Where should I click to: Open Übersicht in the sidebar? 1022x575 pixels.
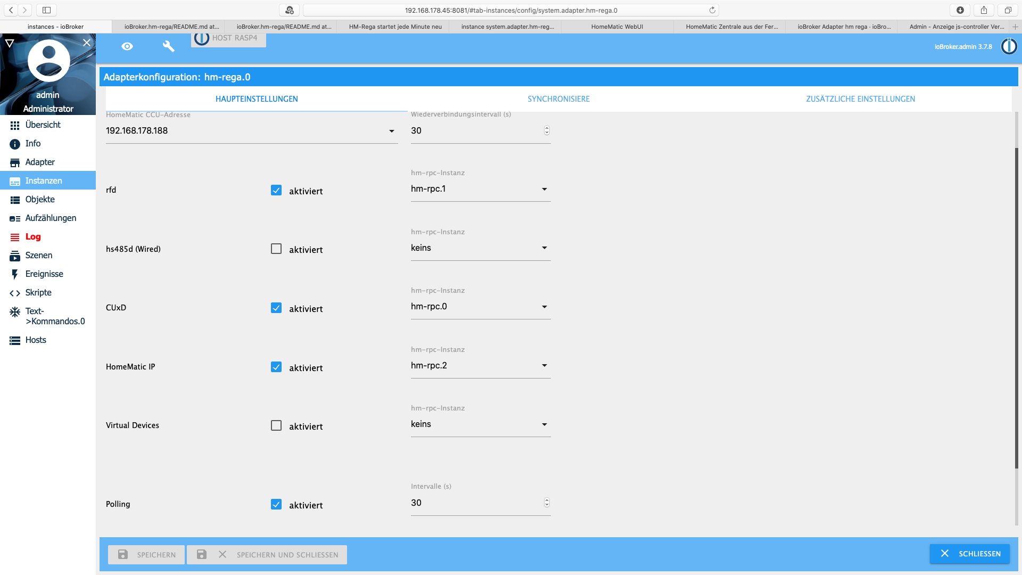[x=48, y=125]
